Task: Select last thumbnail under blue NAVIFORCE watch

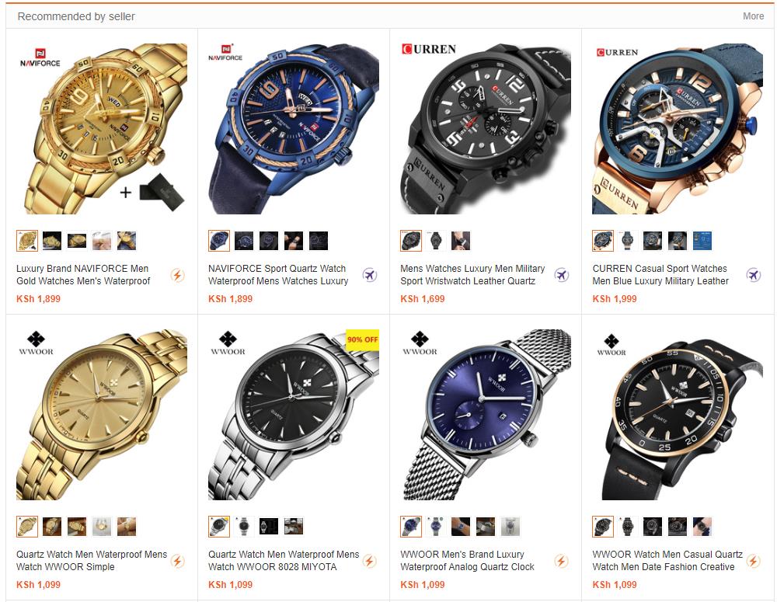Action: [319, 241]
